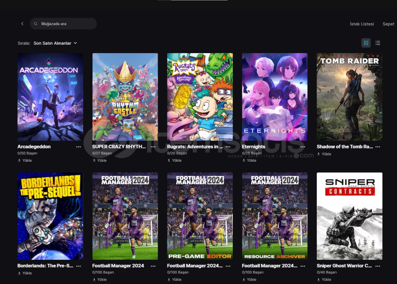Install Eternights with Yükle
The image size is (397, 284).
click(249, 161)
